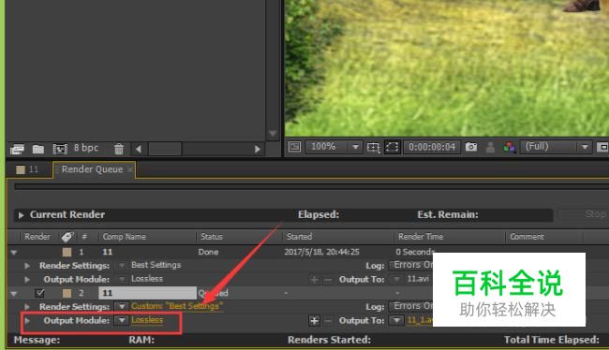Show last snapshot icon
Image resolution: width=609 pixels, height=350 pixels.
pyautogui.click(x=491, y=147)
